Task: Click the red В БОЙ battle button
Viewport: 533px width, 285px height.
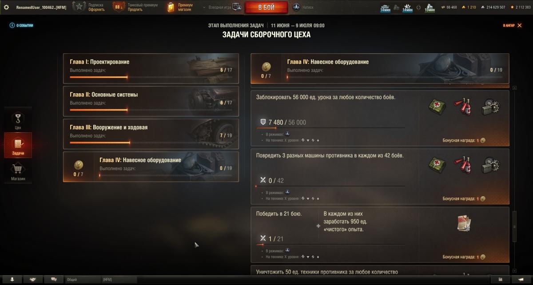Action: pos(266,7)
